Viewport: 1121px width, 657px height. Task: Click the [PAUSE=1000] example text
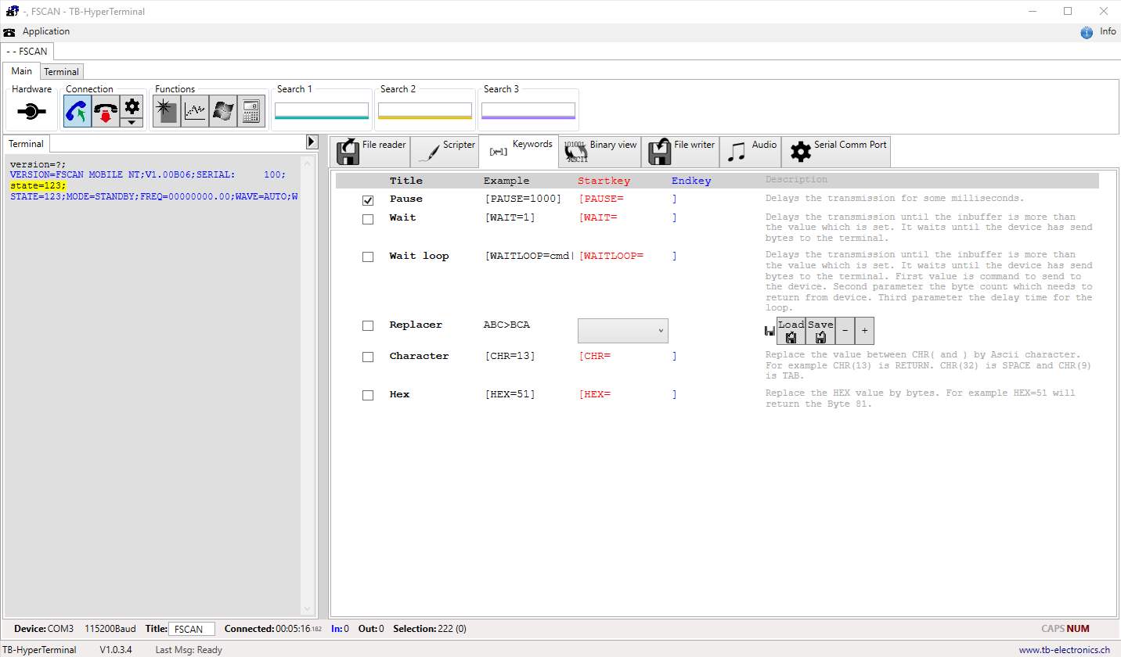click(523, 199)
